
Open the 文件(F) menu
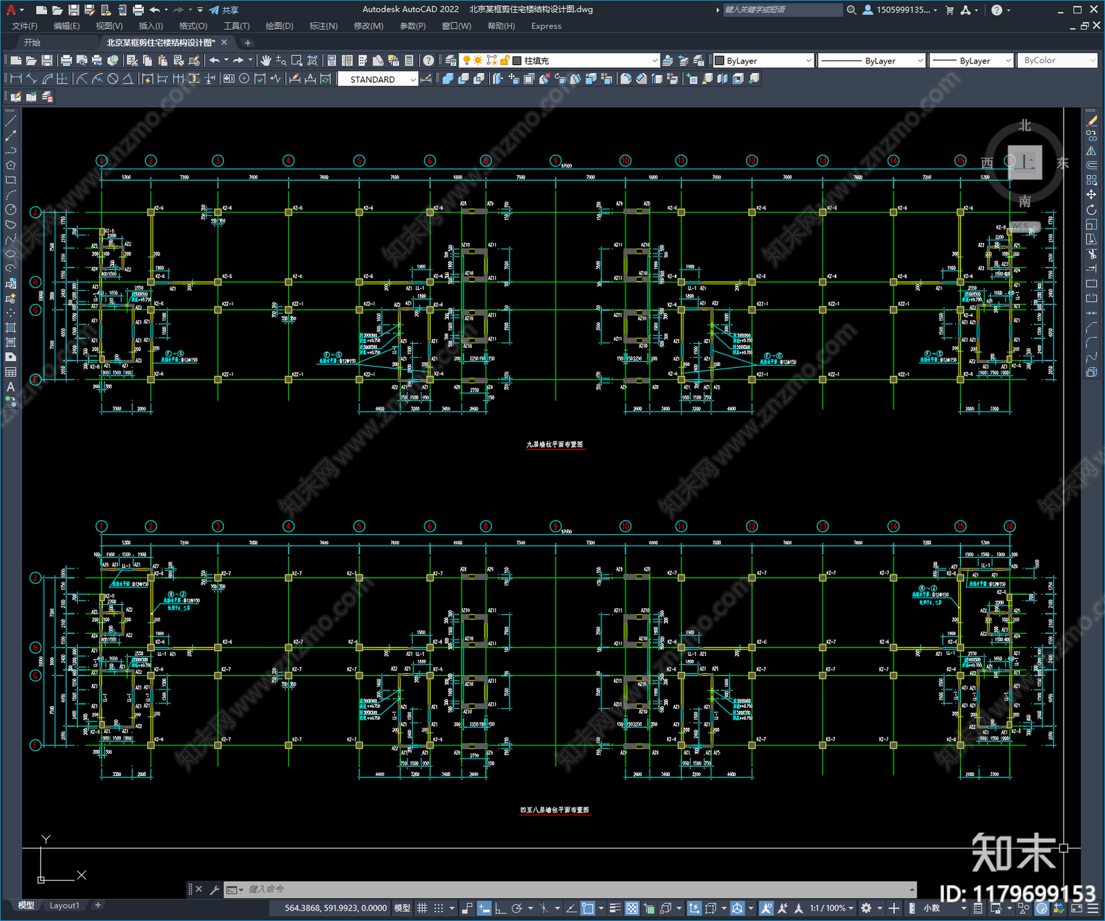tap(25, 26)
